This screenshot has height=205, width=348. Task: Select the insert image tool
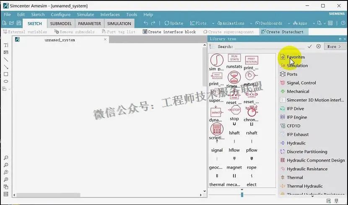(6, 52)
